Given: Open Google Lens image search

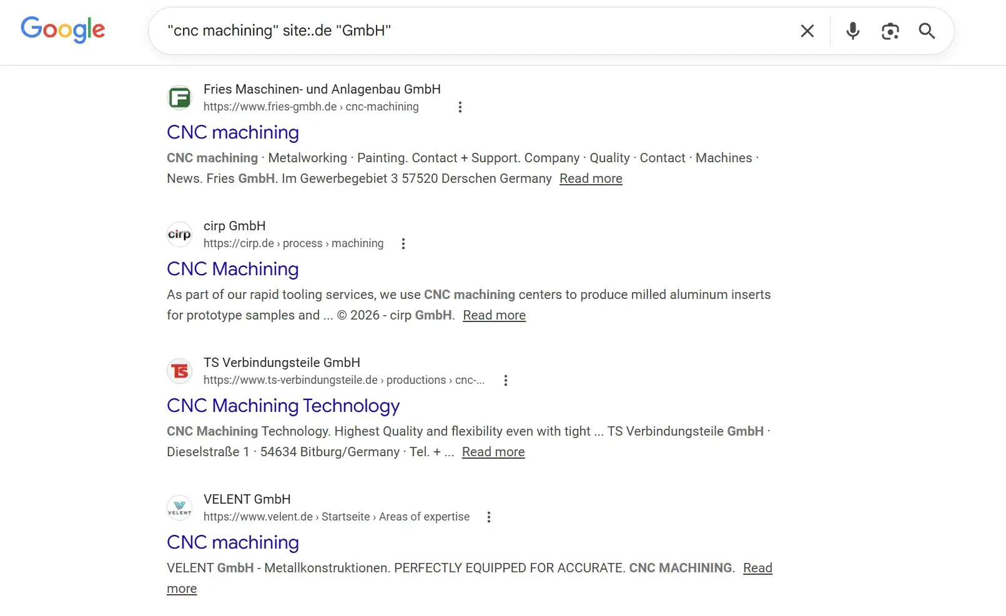Looking at the screenshot, I should coord(889,31).
